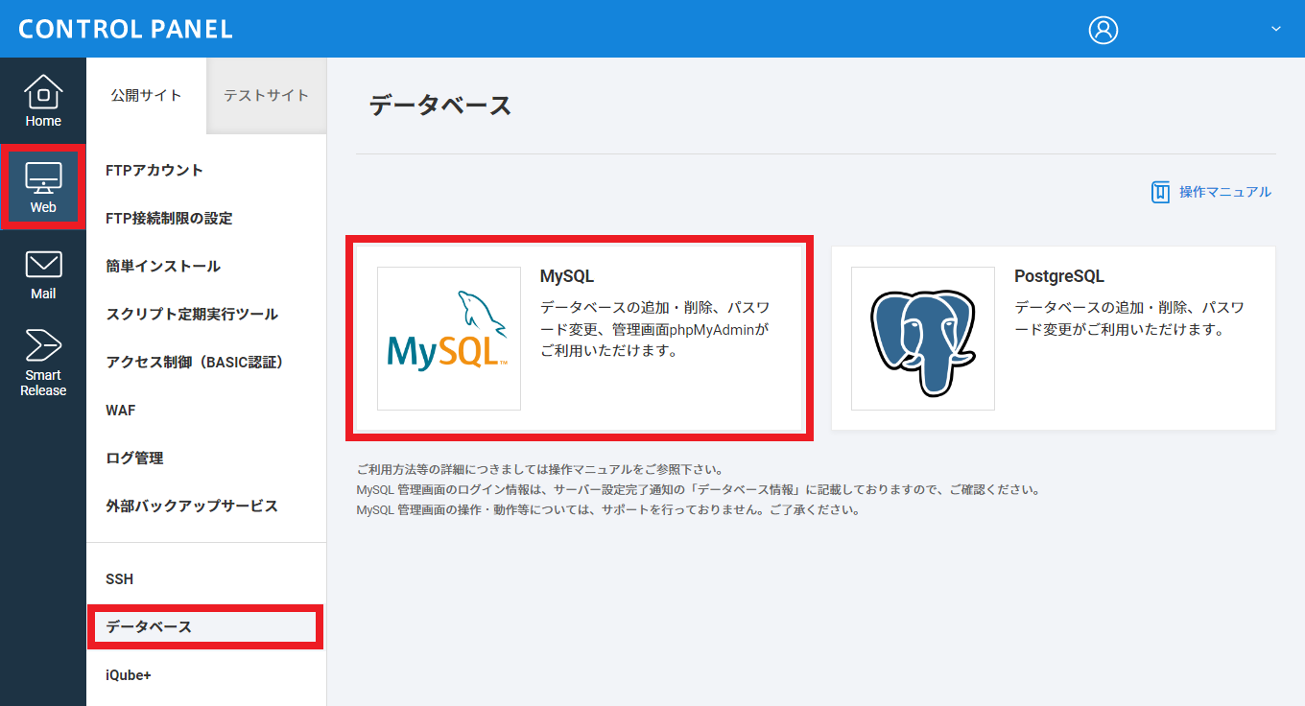This screenshot has width=1305, height=706.
Task: Open Smart Release arrow icon
Action: pos(43,345)
